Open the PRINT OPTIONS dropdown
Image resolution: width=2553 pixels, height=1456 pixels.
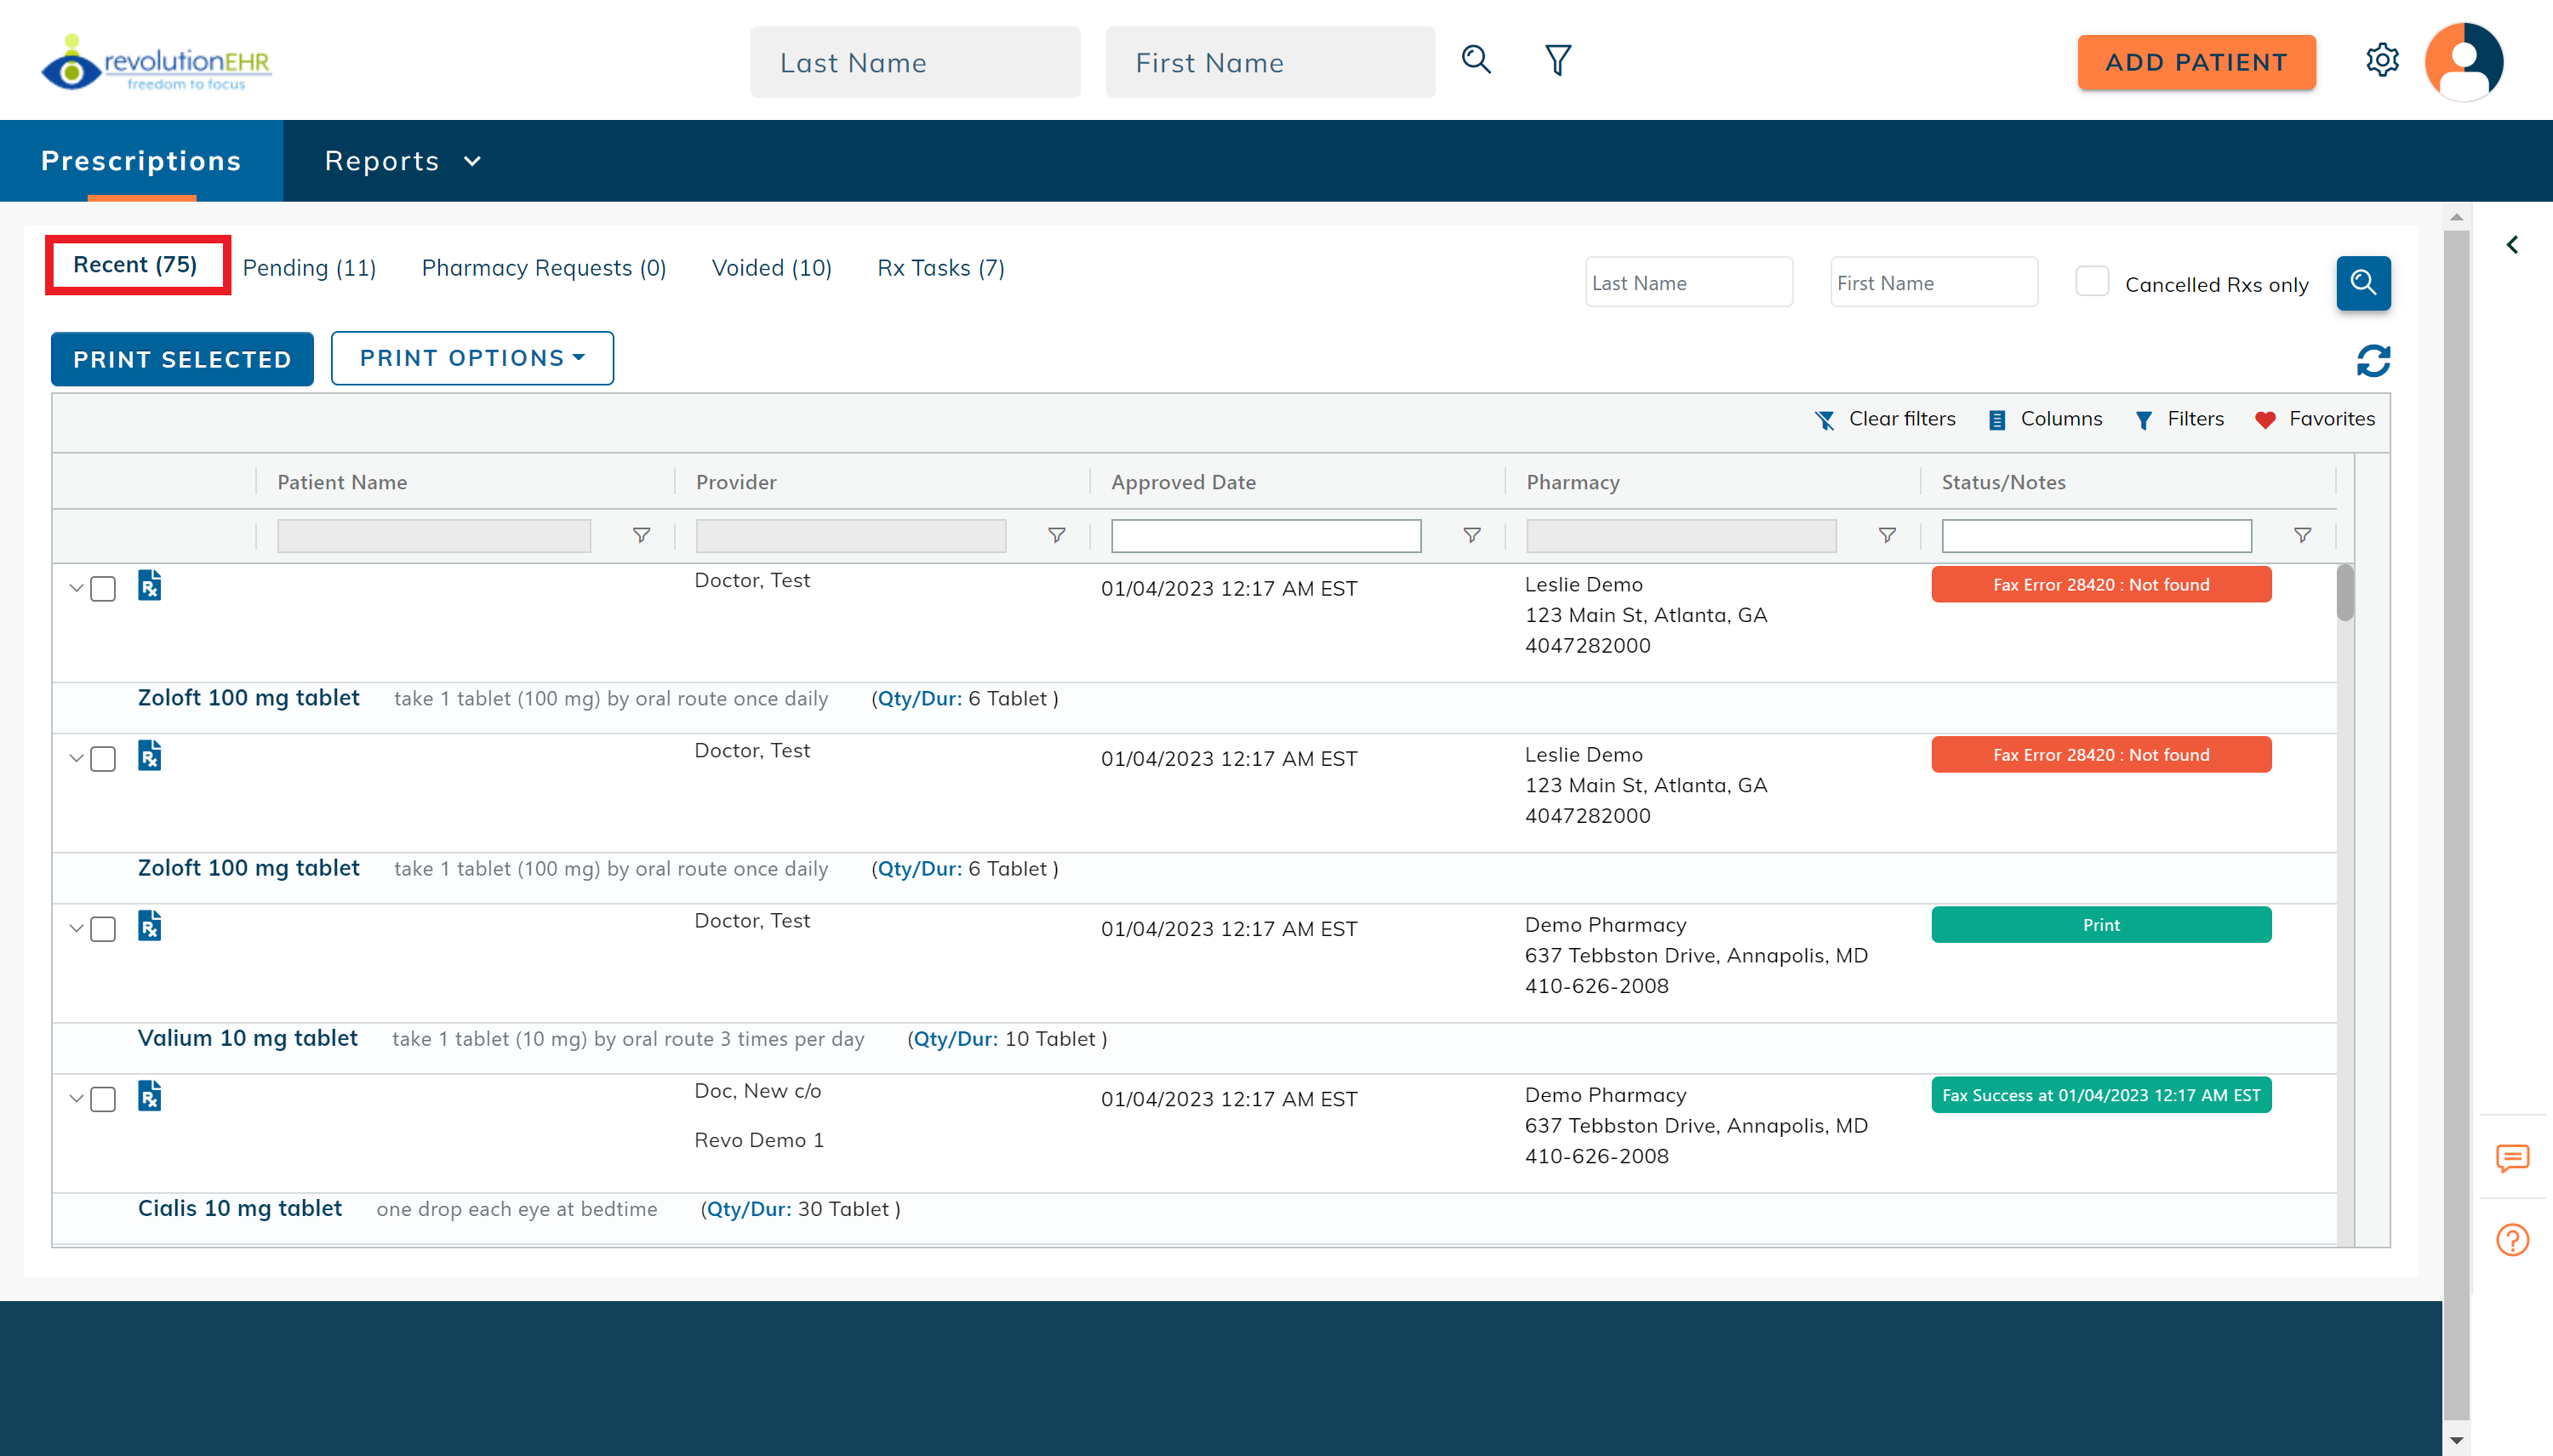coord(472,358)
